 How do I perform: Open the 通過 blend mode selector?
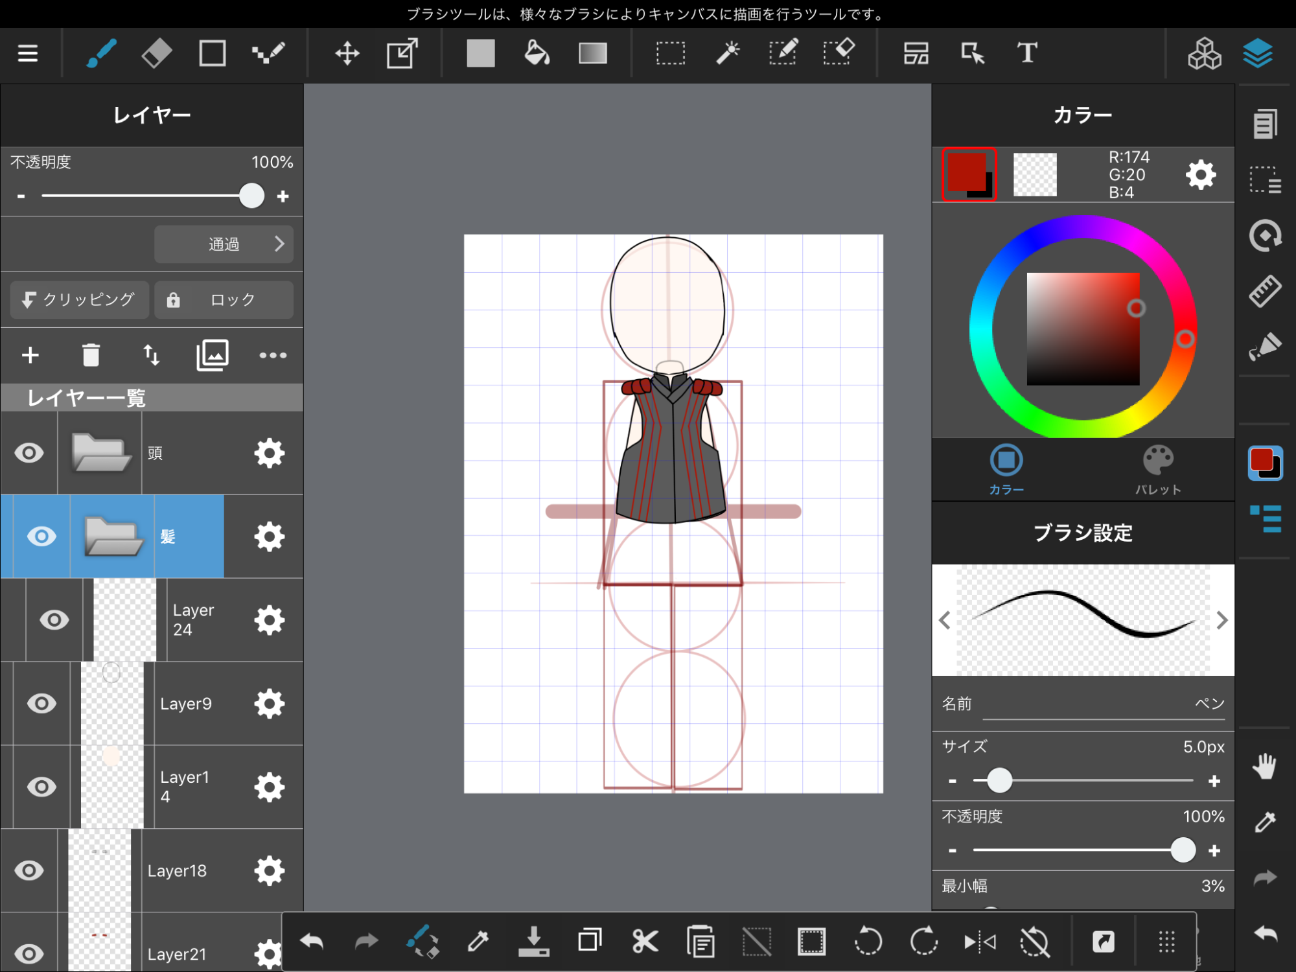(x=224, y=244)
